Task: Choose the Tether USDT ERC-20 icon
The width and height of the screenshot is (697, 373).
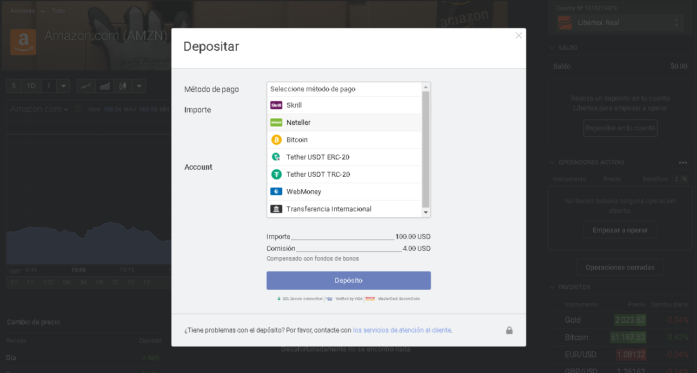Action: (276, 157)
